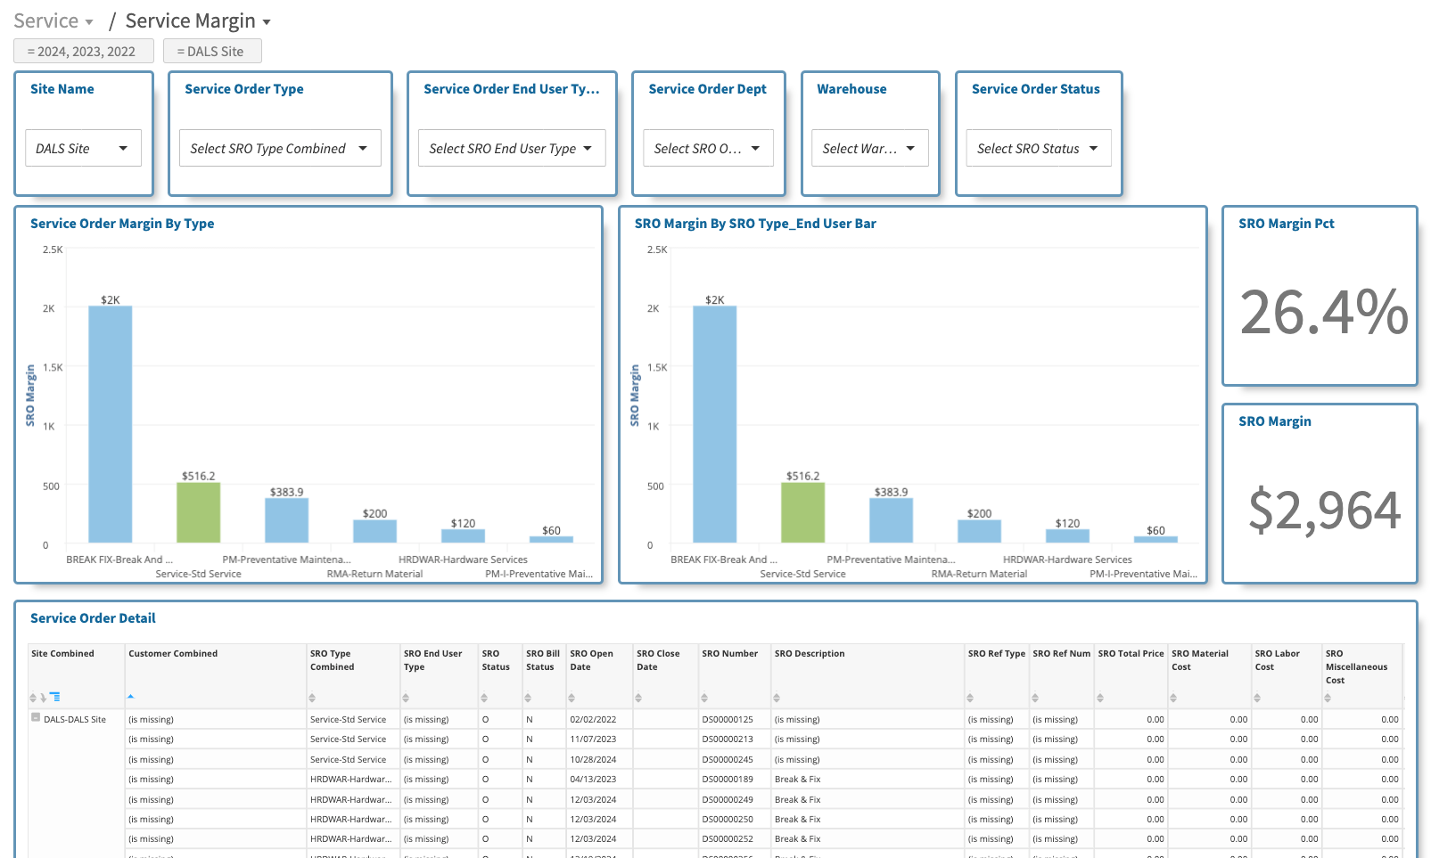Screen dimensions: 1431x858
Task: Sort the SRO Labor Cost column
Action: pyautogui.click(x=1257, y=698)
